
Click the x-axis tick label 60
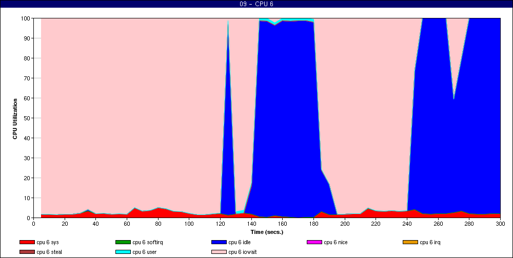click(x=127, y=224)
